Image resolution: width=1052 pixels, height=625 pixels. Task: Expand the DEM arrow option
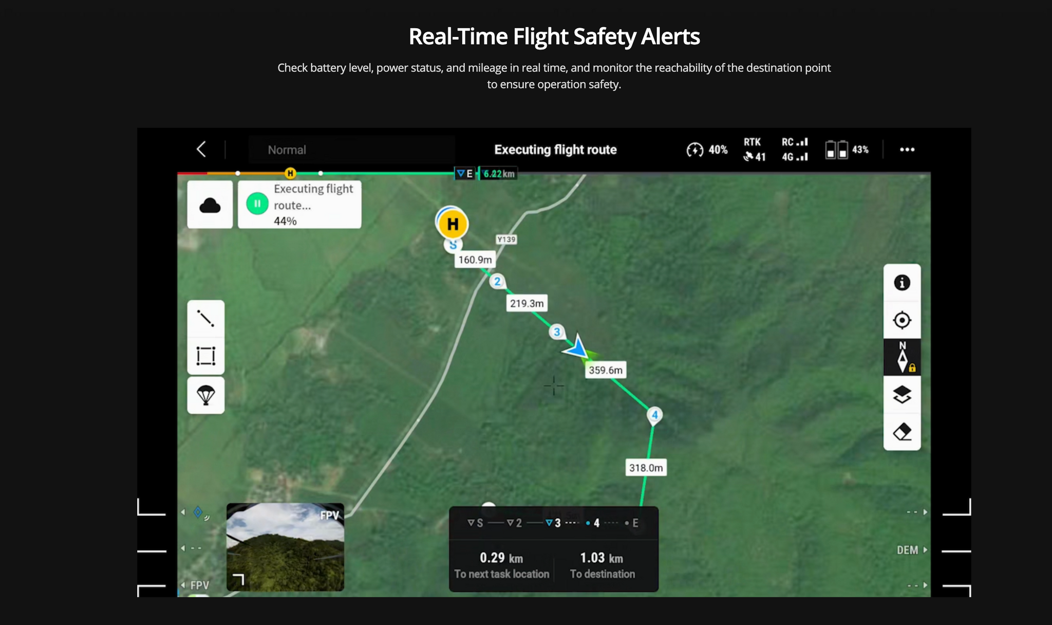pyautogui.click(x=912, y=550)
